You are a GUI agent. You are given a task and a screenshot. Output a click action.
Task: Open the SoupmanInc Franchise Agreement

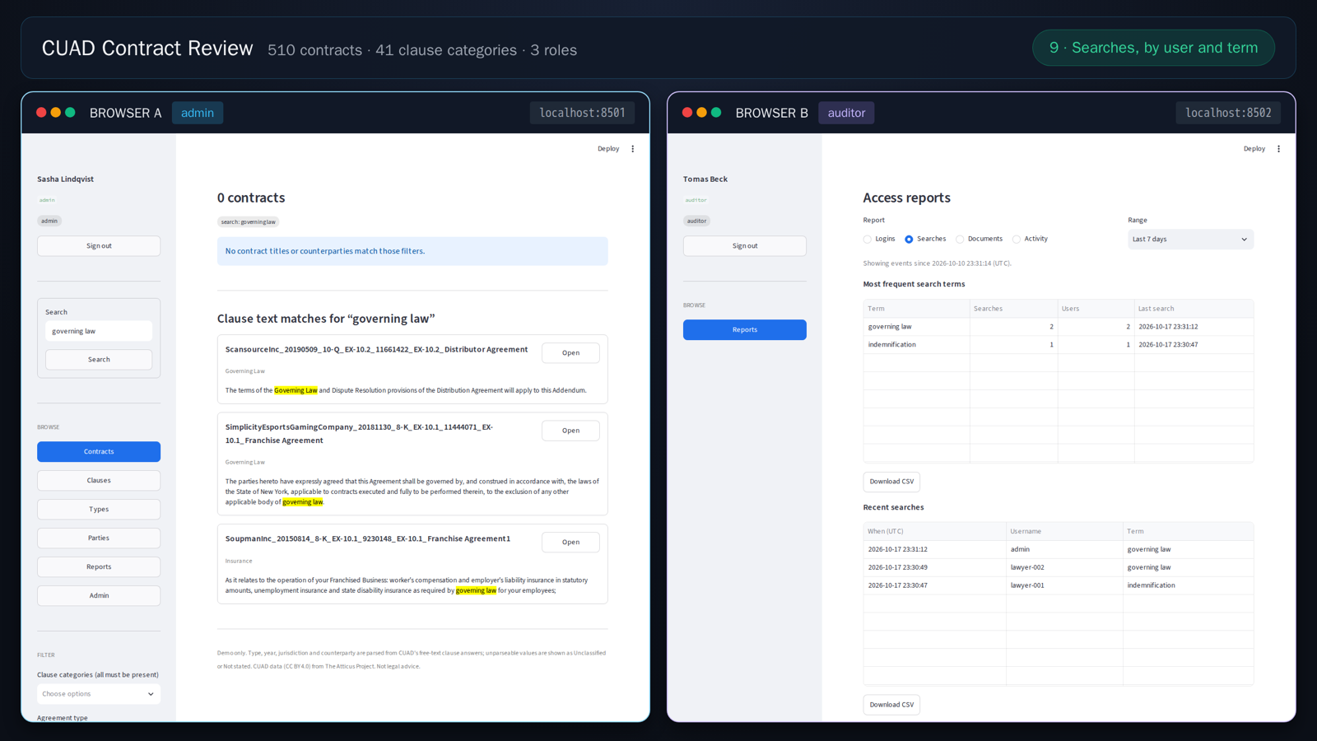[x=570, y=543]
